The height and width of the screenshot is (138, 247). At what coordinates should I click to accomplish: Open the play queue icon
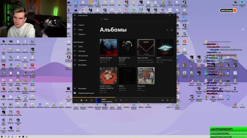[167, 100]
